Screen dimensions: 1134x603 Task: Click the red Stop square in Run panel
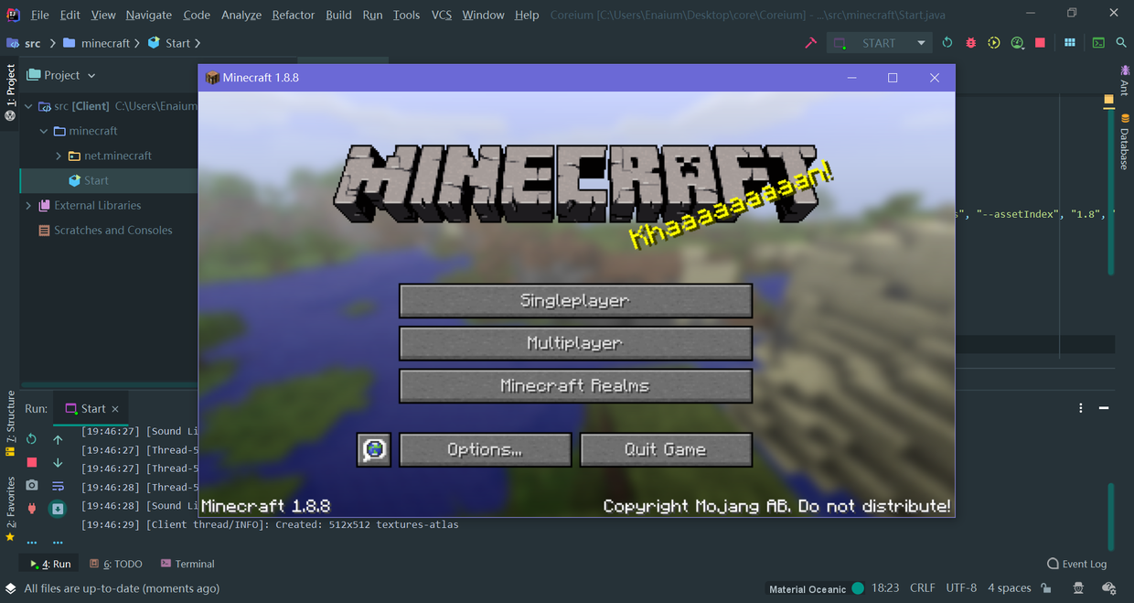pyautogui.click(x=32, y=463)
